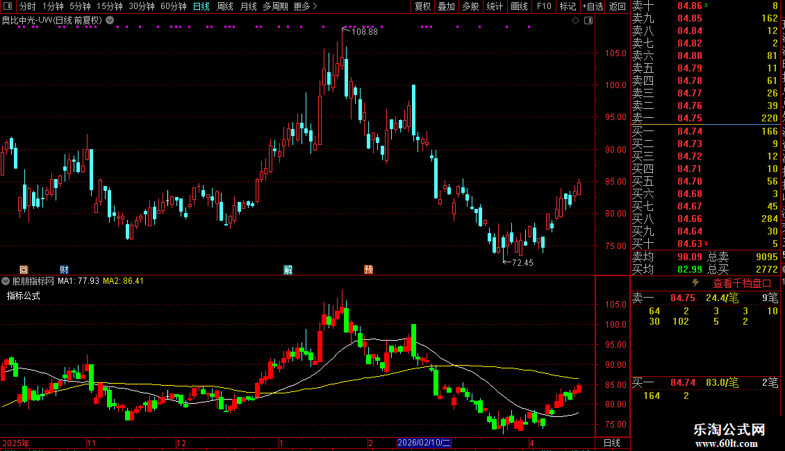The image size is (785, 451).
Task: Select the 买五 84.70 order row
Action: (x=705, y=181)
